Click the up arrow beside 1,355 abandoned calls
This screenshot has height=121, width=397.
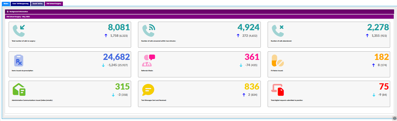(367, 36)
